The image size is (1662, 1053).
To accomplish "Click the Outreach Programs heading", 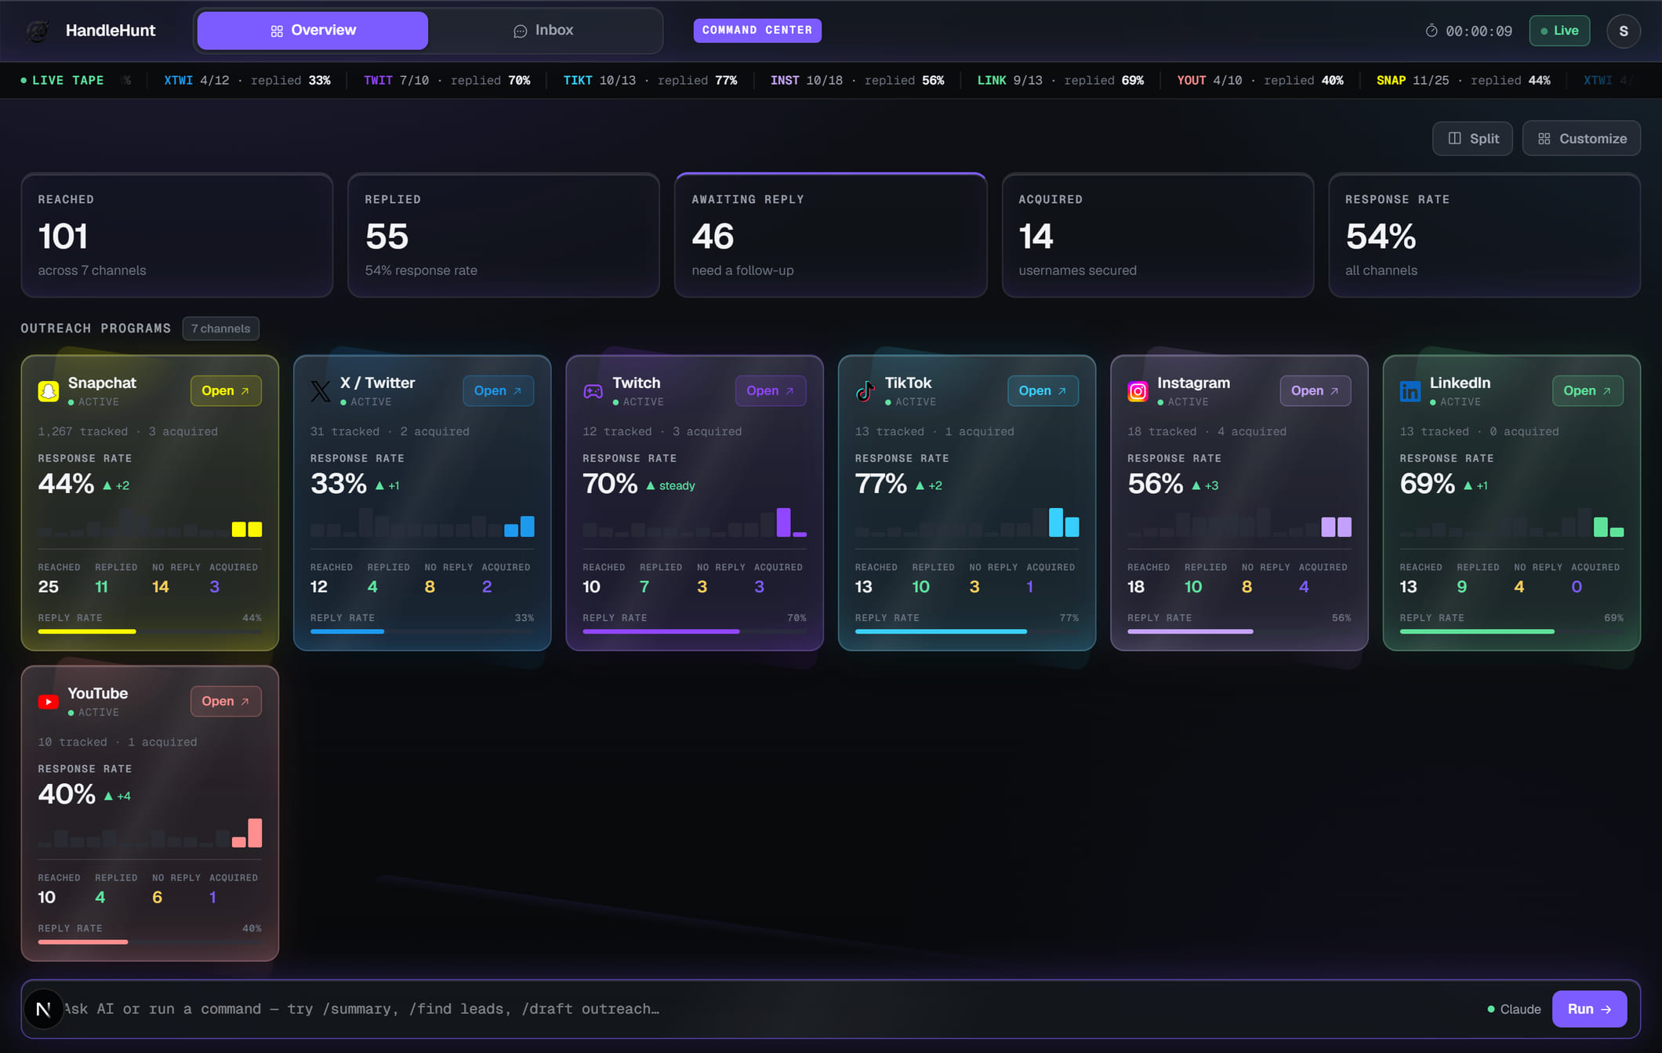I will coord(96,329).
